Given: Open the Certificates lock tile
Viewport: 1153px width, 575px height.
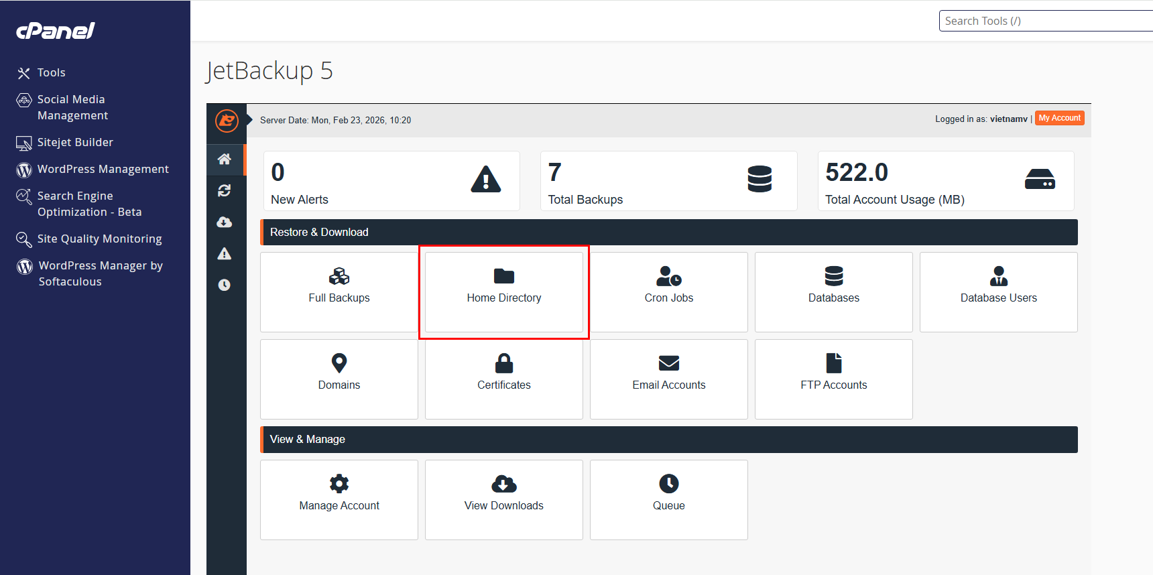Looking at the screenshot, I should 504,379.
